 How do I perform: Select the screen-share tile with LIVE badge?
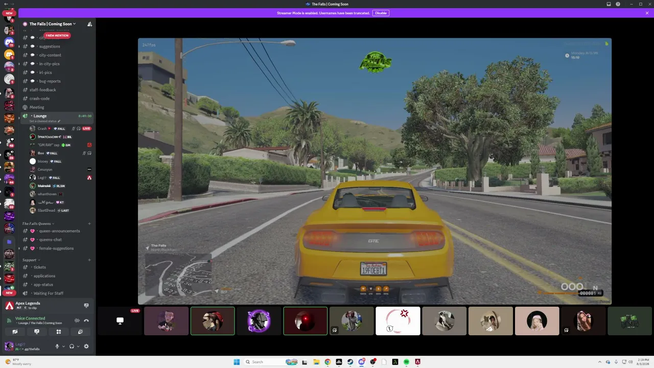click(x=120, y=321)
